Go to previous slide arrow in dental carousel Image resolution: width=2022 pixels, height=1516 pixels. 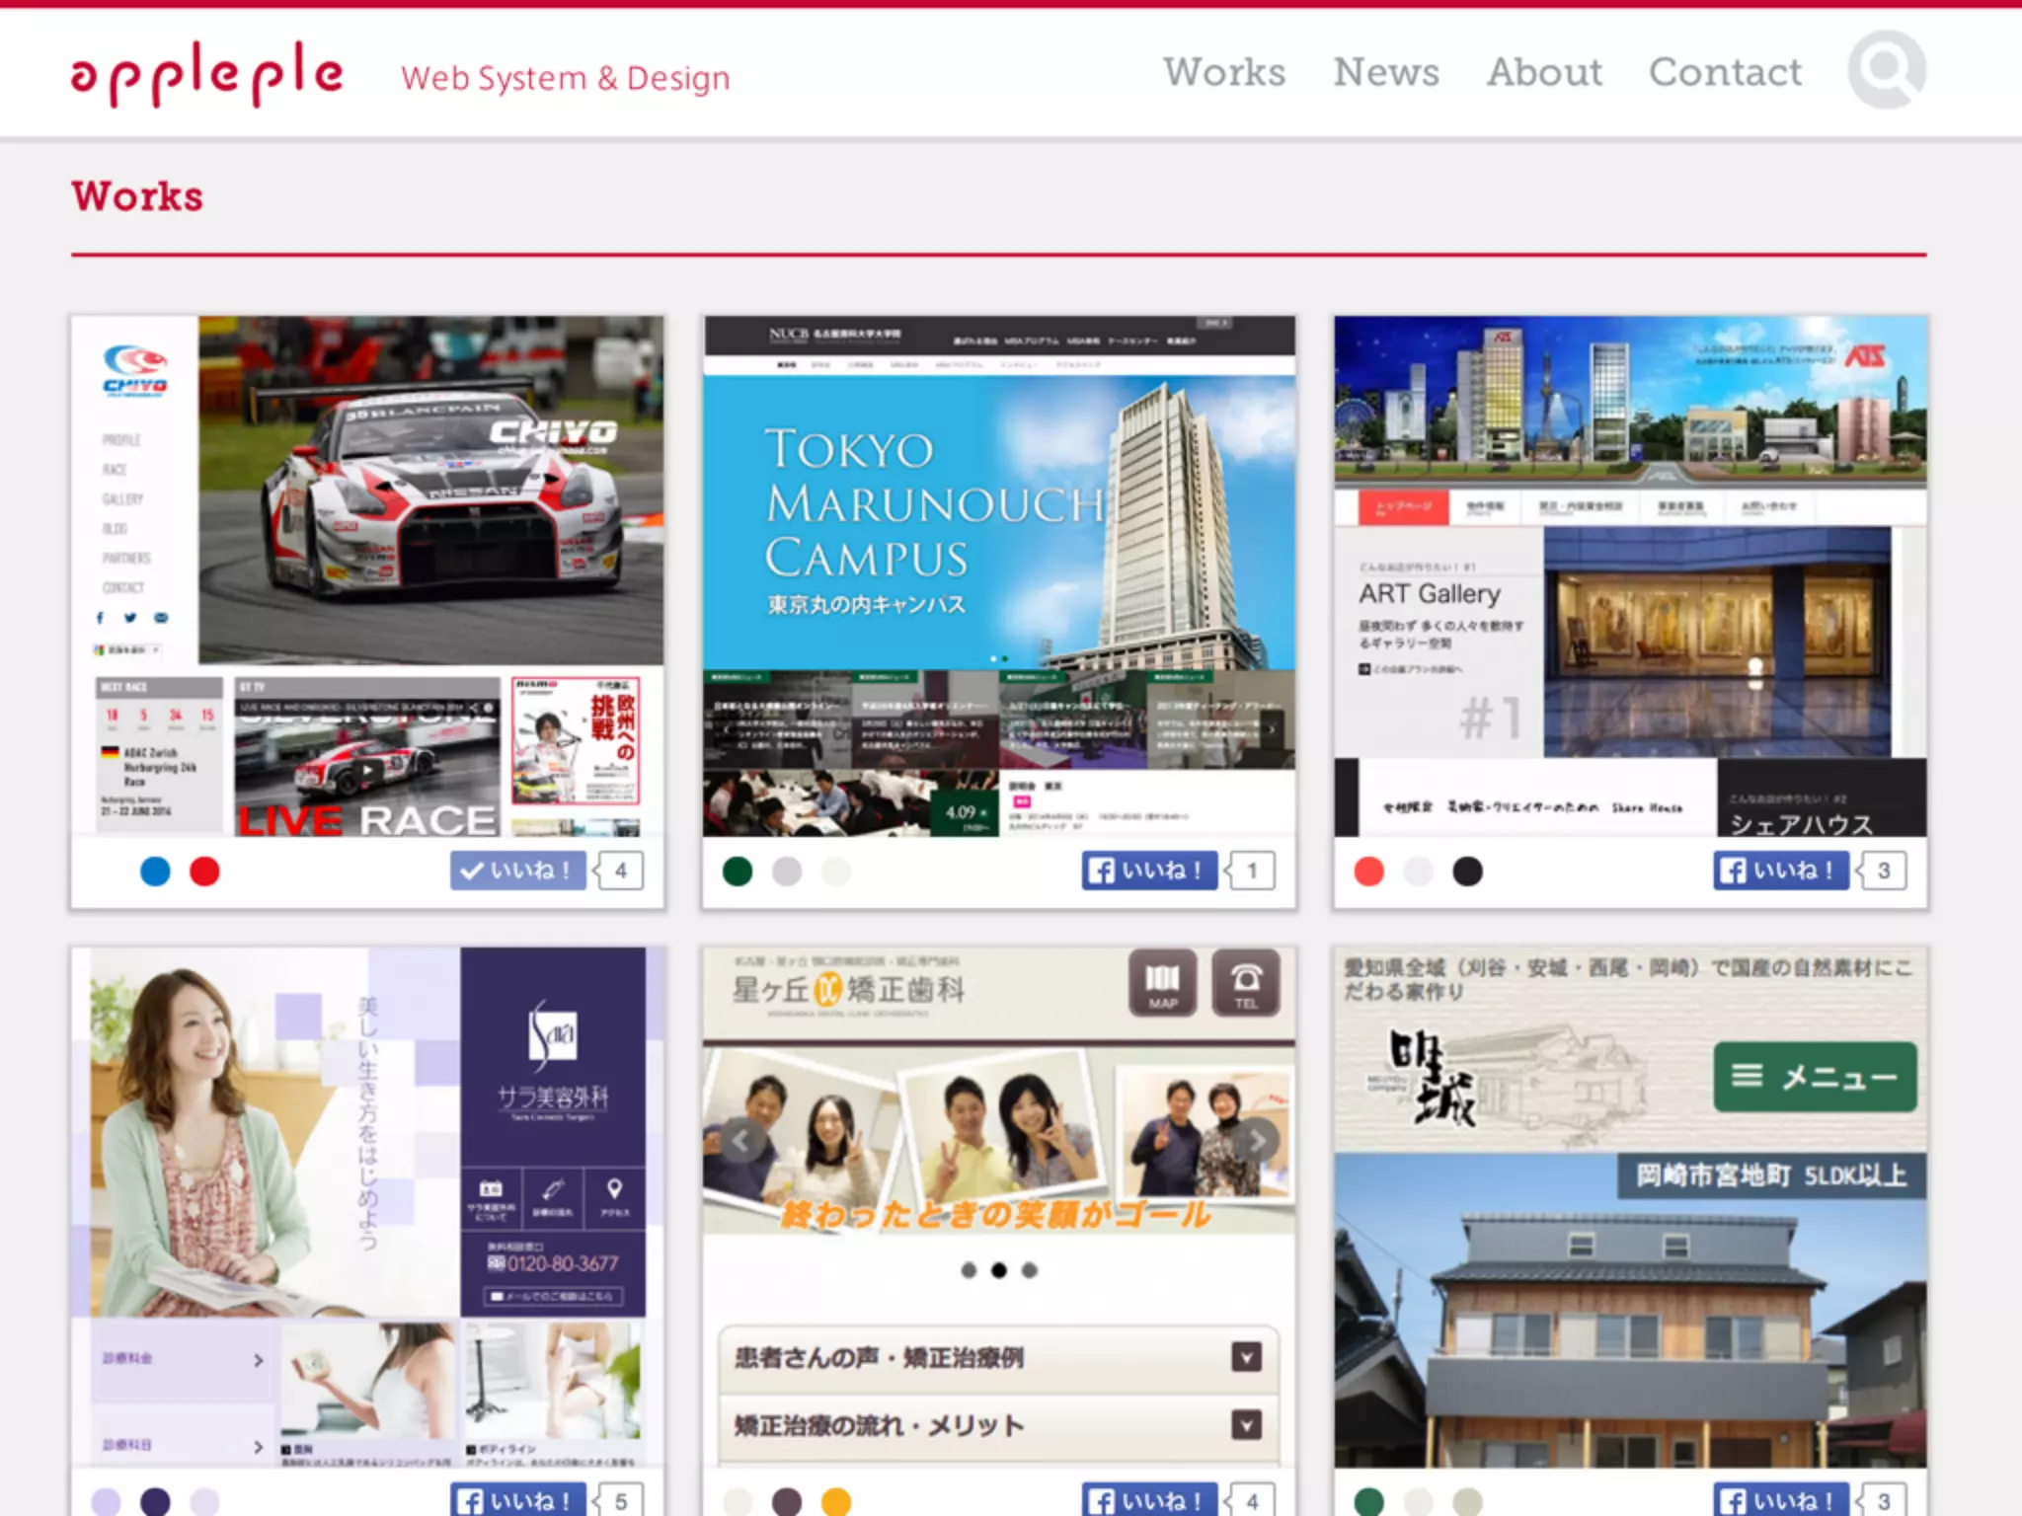(740, 1141)
